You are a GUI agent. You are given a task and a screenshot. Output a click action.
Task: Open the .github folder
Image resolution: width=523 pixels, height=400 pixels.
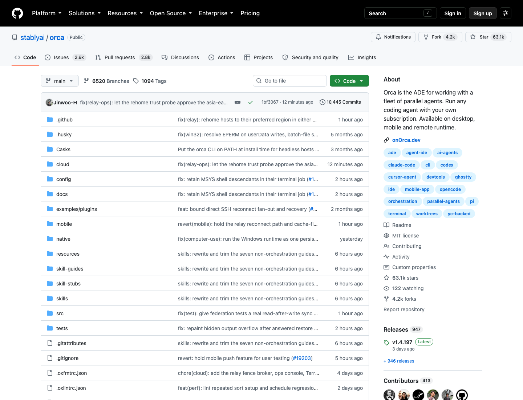point(64,120)
